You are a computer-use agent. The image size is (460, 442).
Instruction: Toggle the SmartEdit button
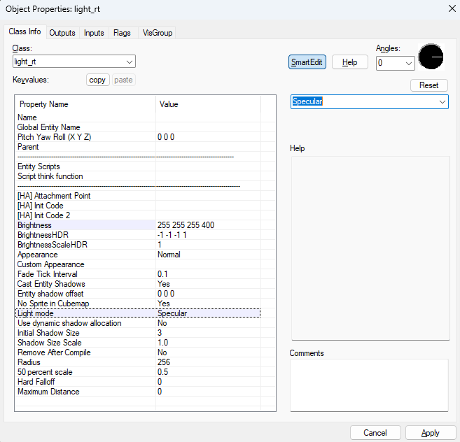coord(307,62)
